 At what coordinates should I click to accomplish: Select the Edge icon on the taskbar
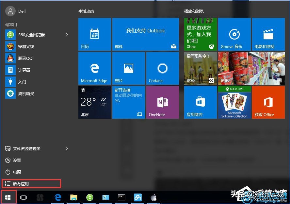pos(57,197)
